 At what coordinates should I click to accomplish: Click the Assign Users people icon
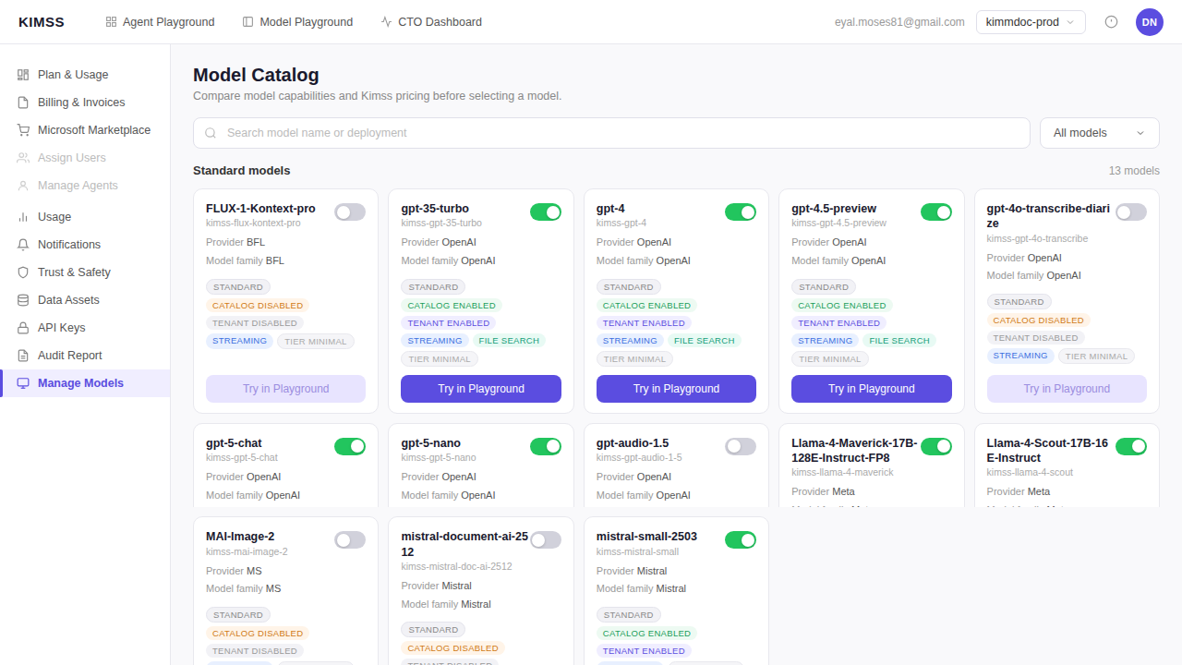coord(23,158)
